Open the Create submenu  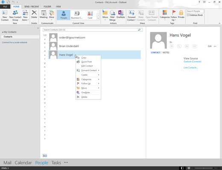88,75
